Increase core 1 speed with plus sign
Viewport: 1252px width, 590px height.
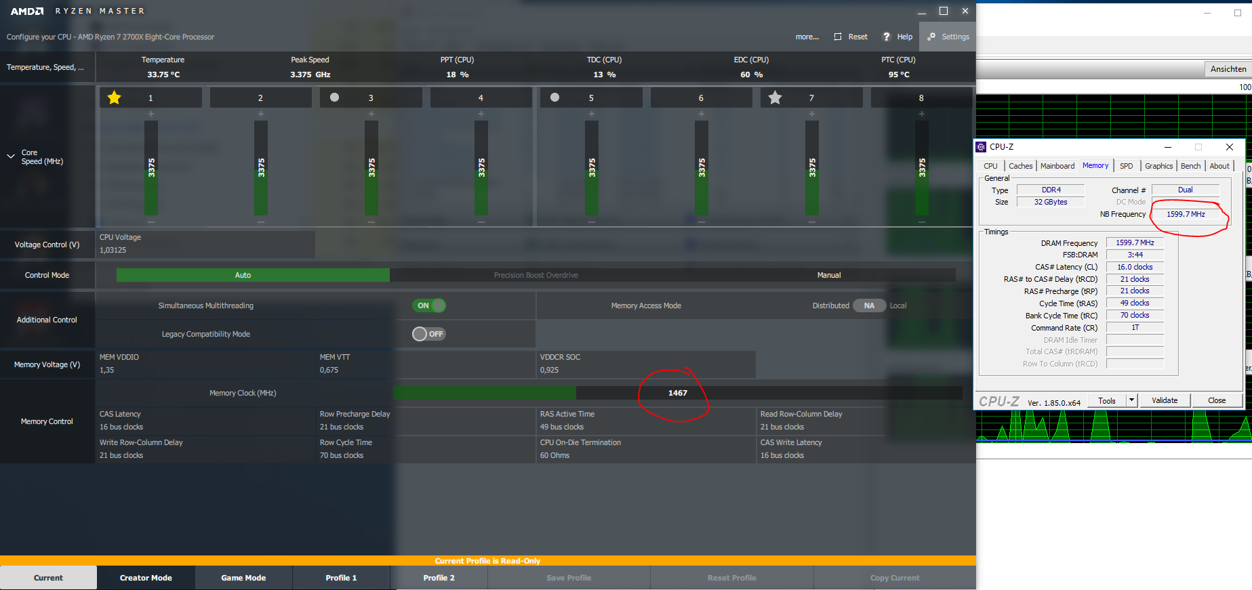(150, 114)
